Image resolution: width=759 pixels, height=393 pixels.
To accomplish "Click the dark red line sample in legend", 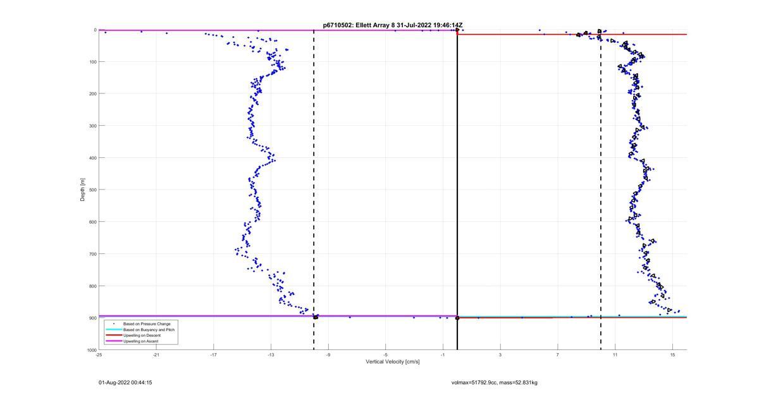I will pos(113,336).
